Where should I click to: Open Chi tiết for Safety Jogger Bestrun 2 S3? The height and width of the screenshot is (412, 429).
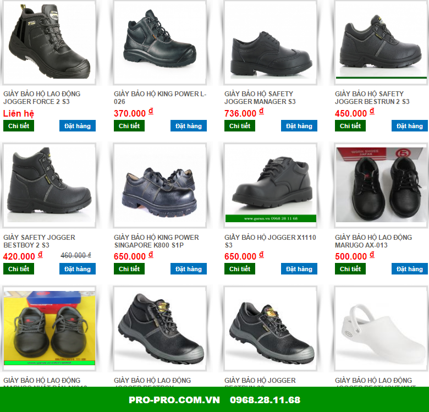pyautogui.click(x=350, y=126)
